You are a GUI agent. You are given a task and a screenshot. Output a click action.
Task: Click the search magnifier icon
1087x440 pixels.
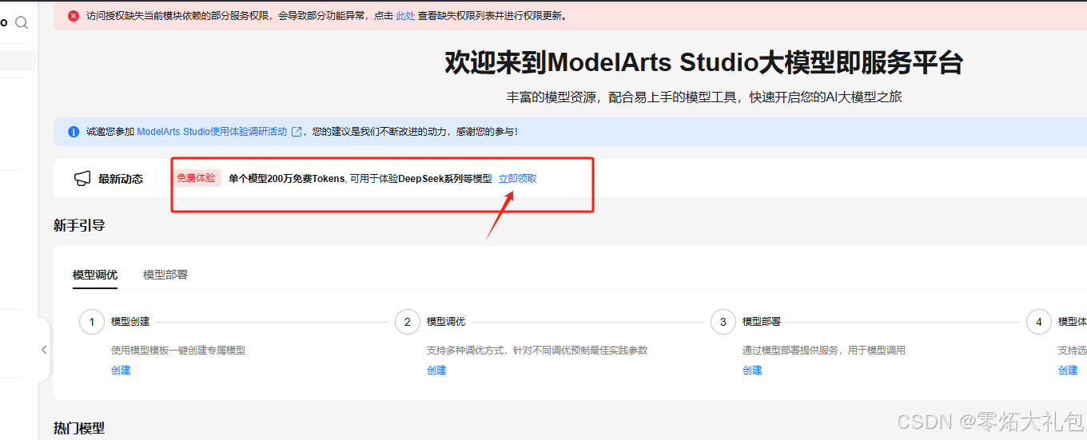tap(22, 22)
